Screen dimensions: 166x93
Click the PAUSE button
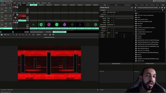(45, 35)
